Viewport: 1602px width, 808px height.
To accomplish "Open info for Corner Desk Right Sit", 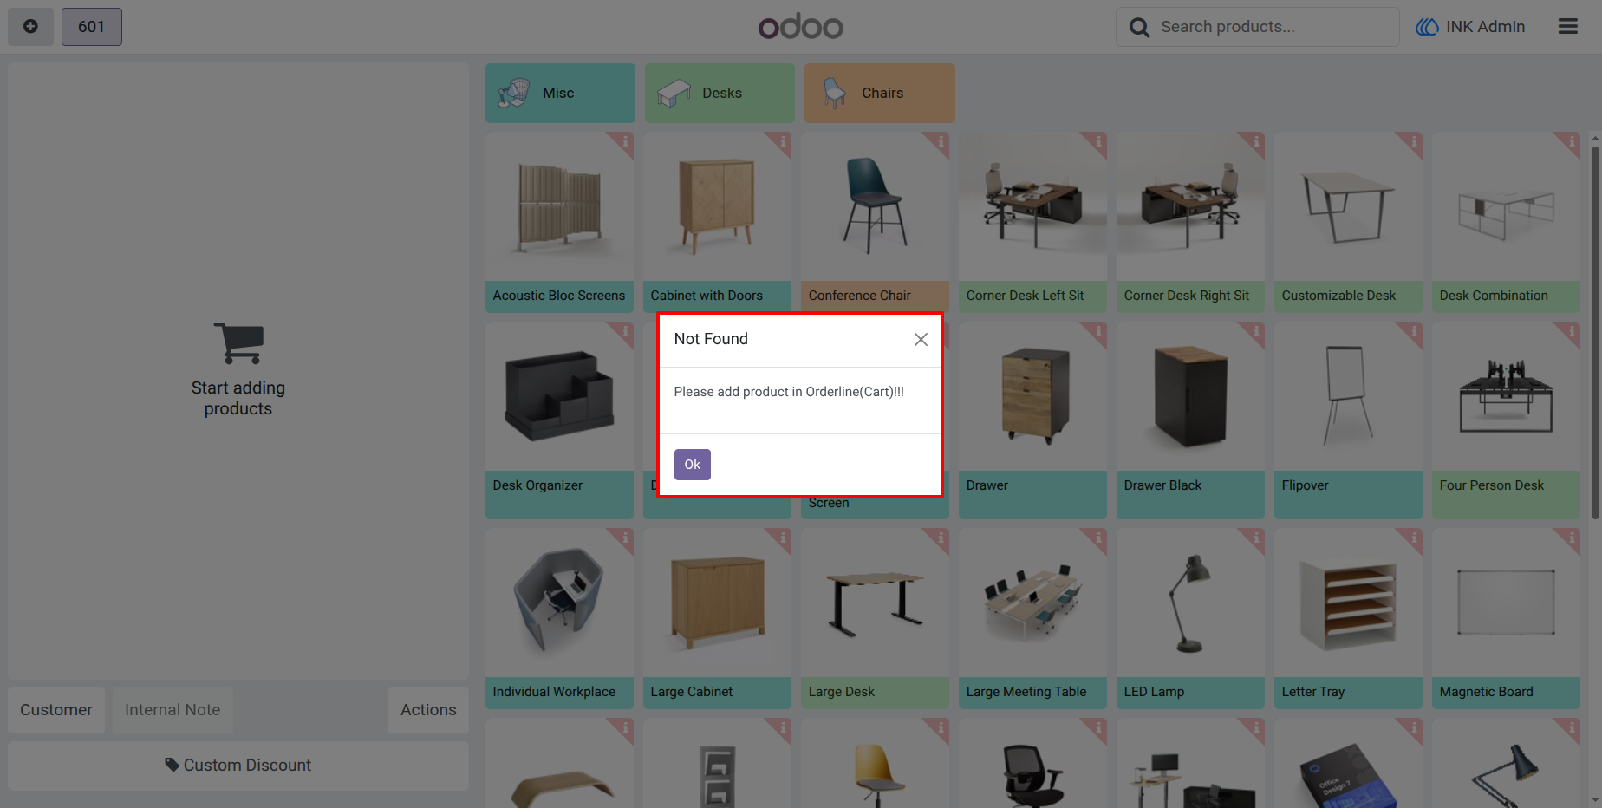I will coord(1254,142).
